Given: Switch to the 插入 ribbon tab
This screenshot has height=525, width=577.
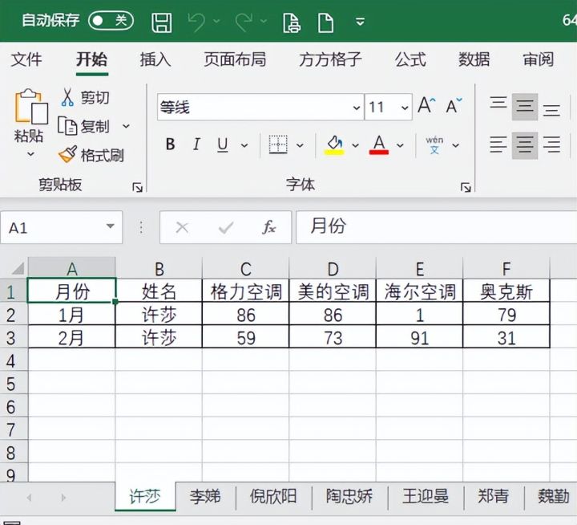Looking at the screenshot, I should 155,59.
